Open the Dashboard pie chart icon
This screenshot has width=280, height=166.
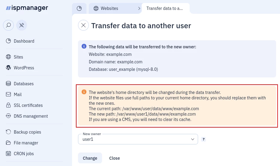click(8, 41)
